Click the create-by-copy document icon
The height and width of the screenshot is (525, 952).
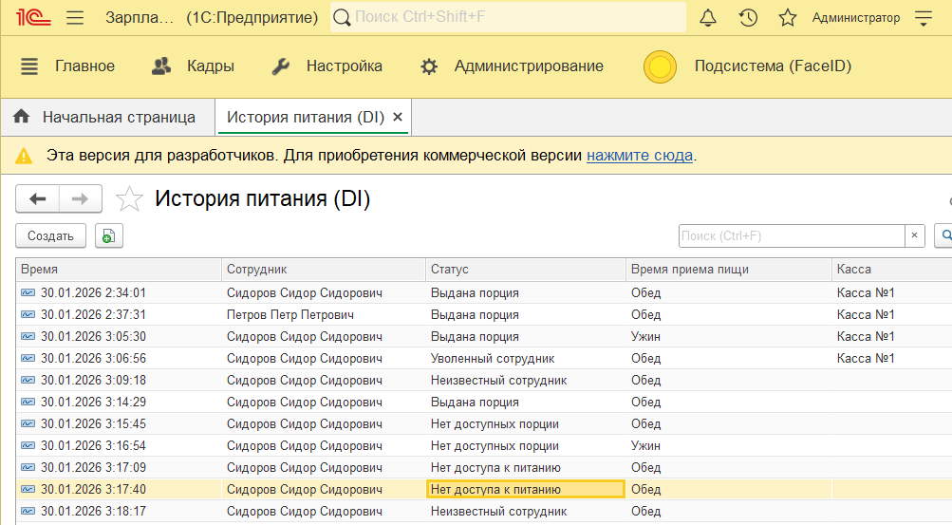(108, 236)
